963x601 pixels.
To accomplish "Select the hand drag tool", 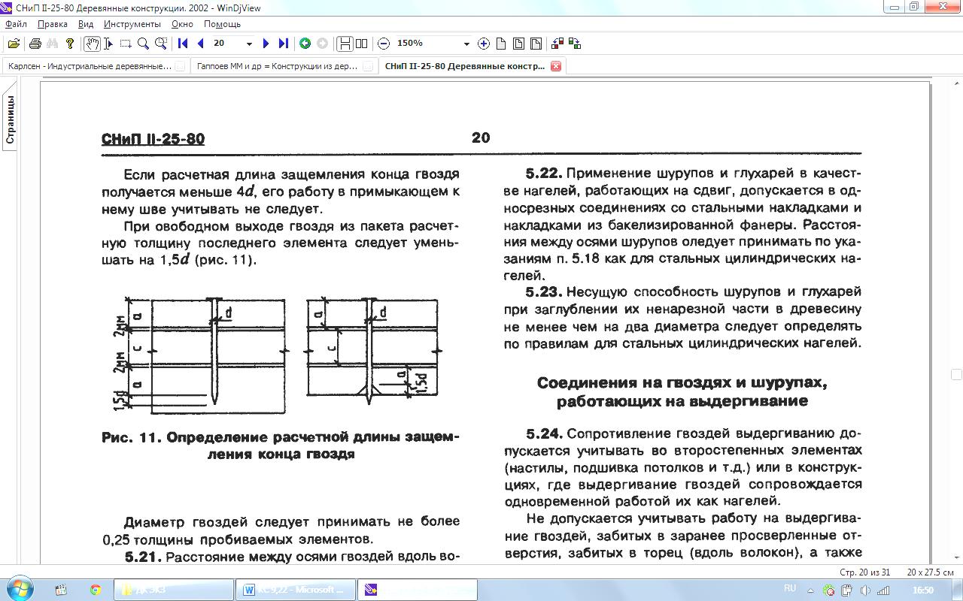I will point(92,44).
